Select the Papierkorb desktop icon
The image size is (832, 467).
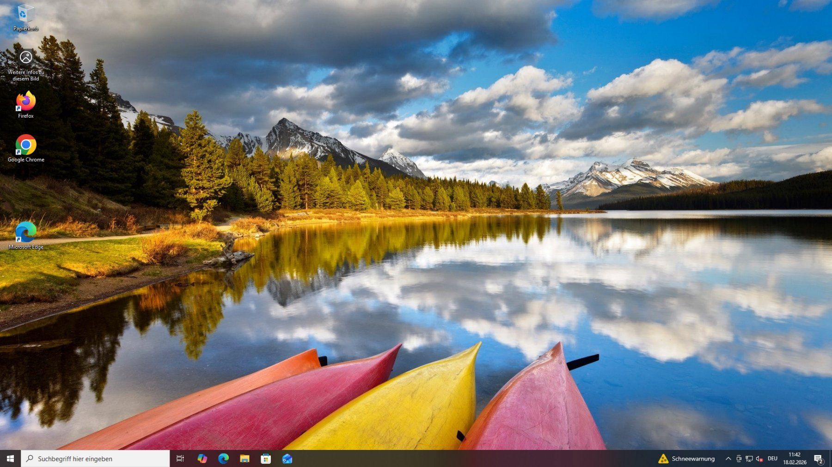[26, 18]
